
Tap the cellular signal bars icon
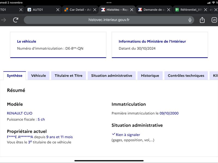[x=209, y=3]
